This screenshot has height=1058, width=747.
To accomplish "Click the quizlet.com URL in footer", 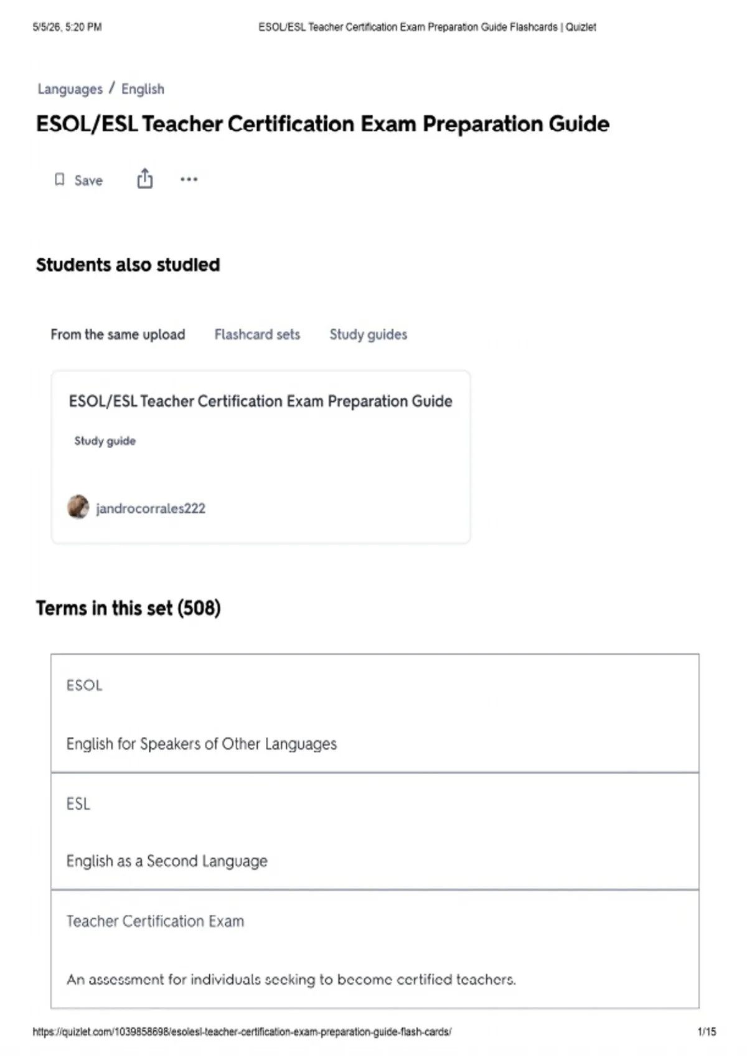I will coord(242,1032).
